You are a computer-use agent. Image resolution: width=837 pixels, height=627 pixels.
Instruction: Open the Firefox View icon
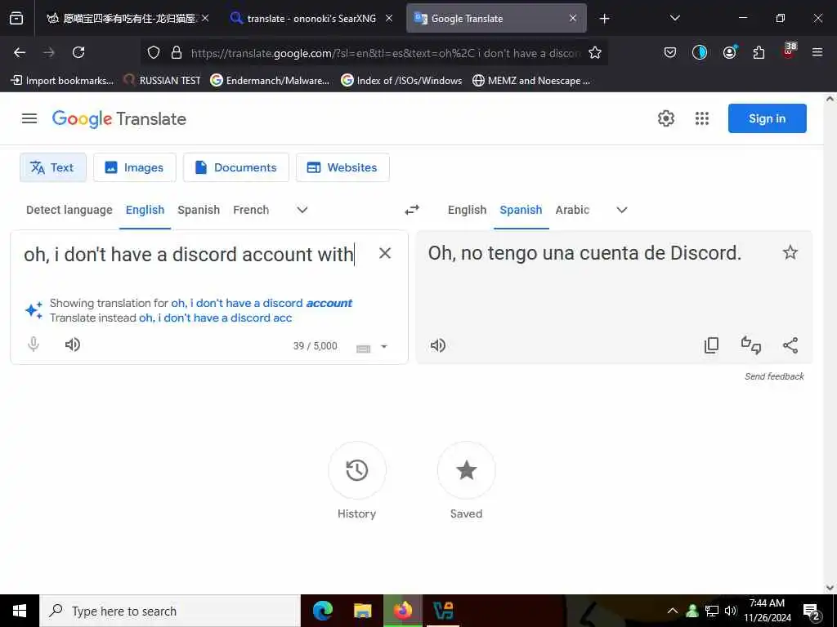16,19
